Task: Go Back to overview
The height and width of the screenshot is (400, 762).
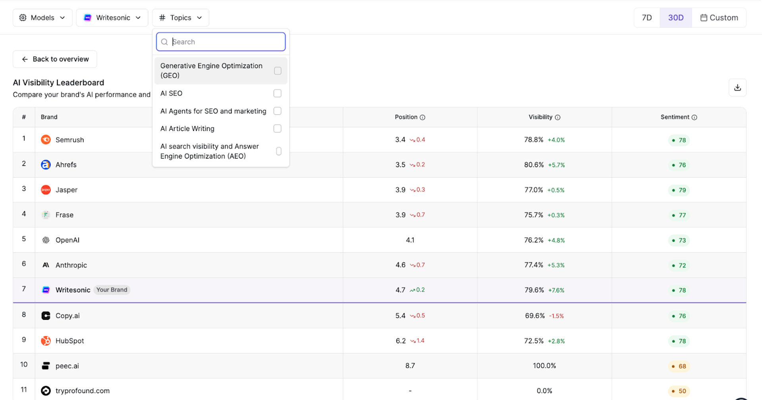Action: [x=55, y=59]
